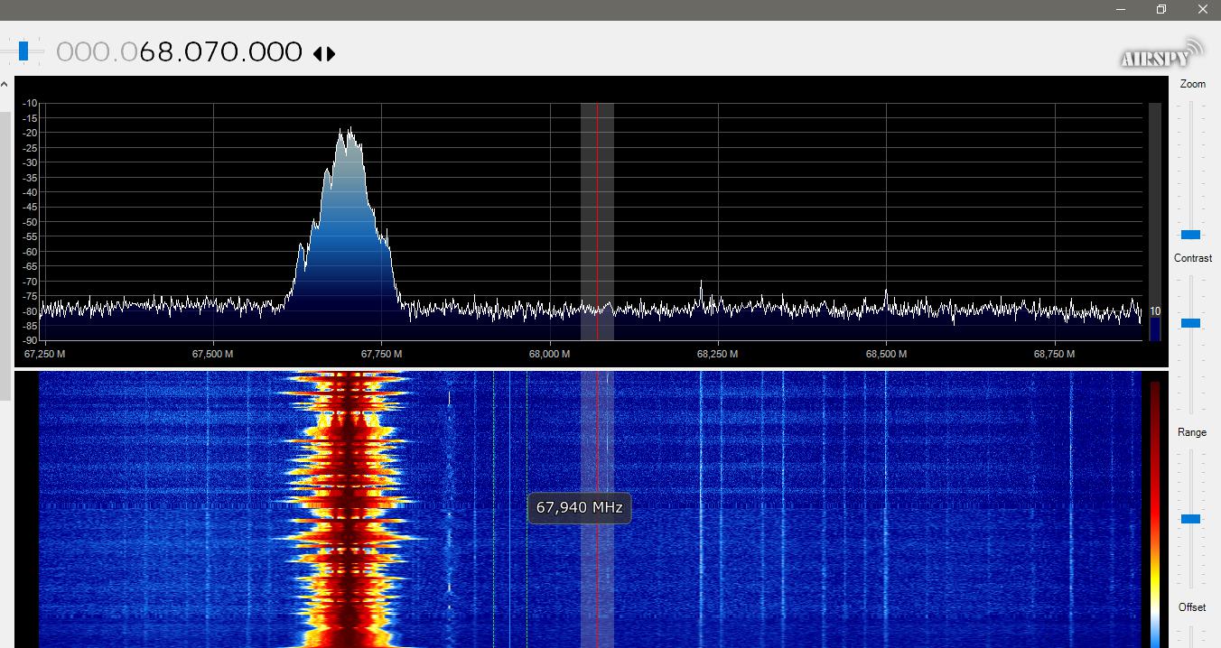Close the SDR window
1221x648 pixels.
click(1202, 9)
